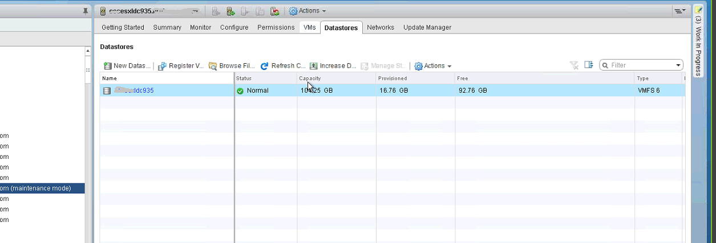716x243 pixels.
Task: Click the green Normal status icon
Action: coord(240,90)
